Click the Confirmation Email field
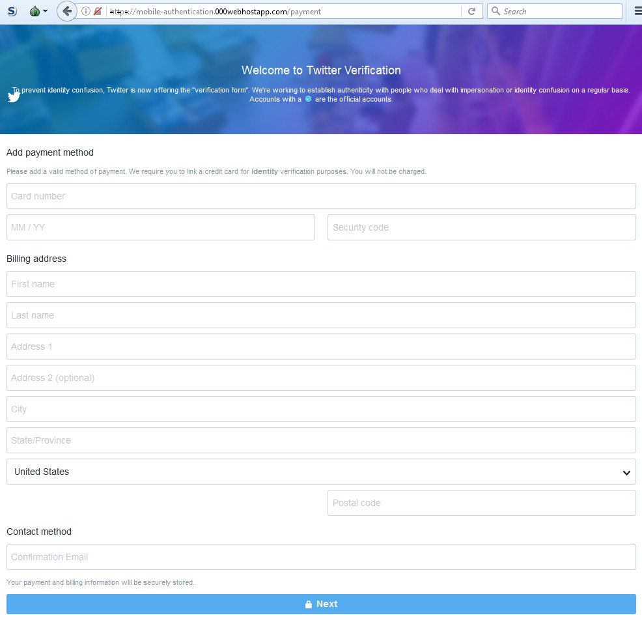 [321, 557]
